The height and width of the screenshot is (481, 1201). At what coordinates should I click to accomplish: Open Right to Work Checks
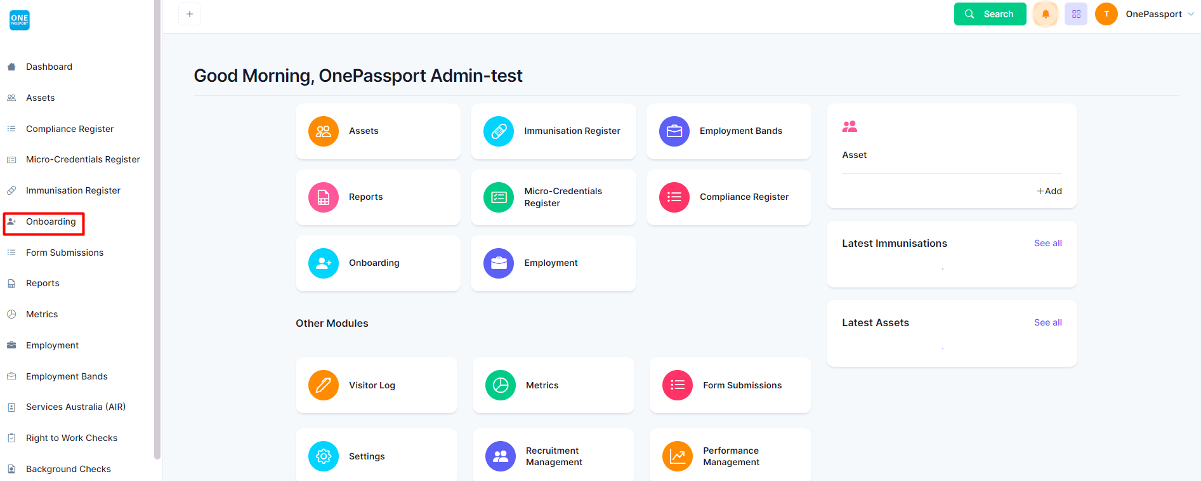pos(72,438)
